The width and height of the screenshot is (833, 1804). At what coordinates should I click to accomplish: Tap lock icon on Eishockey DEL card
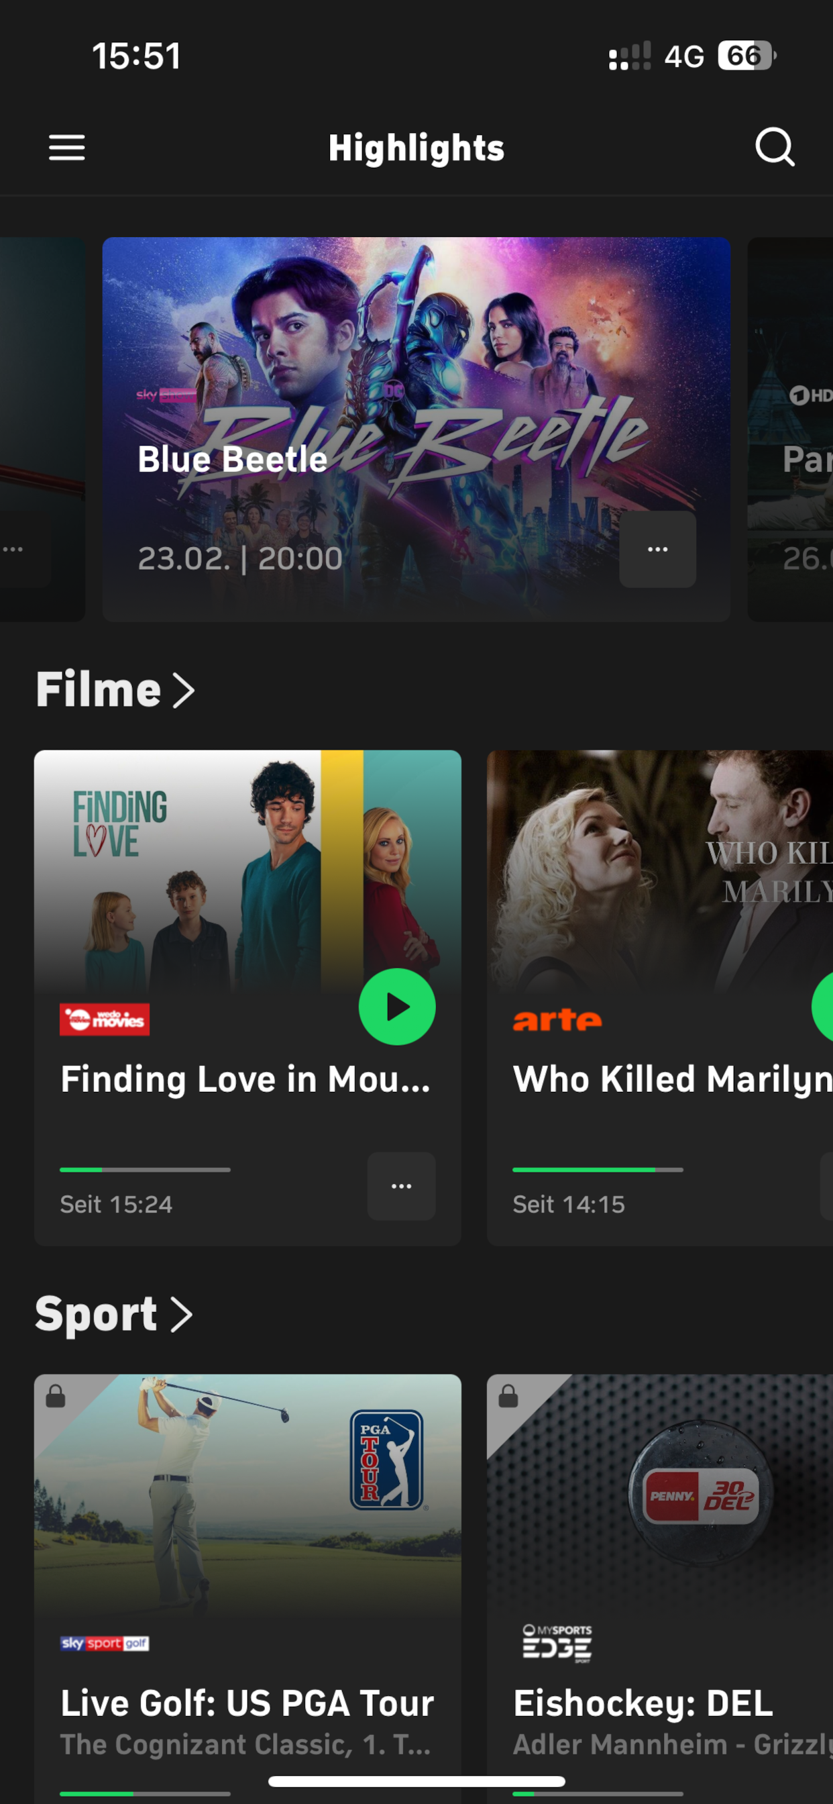pos(508,1397)
